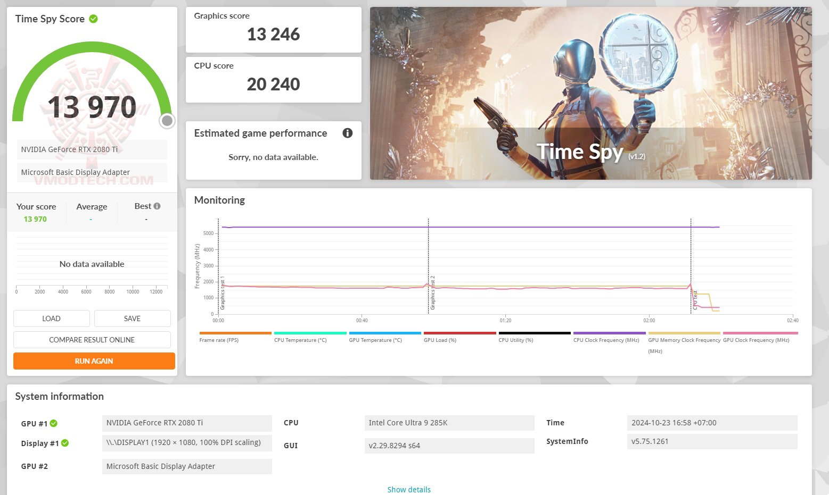
Task: Click the Graphics test 1 timeline marker
Action: [x=223, y=293]
